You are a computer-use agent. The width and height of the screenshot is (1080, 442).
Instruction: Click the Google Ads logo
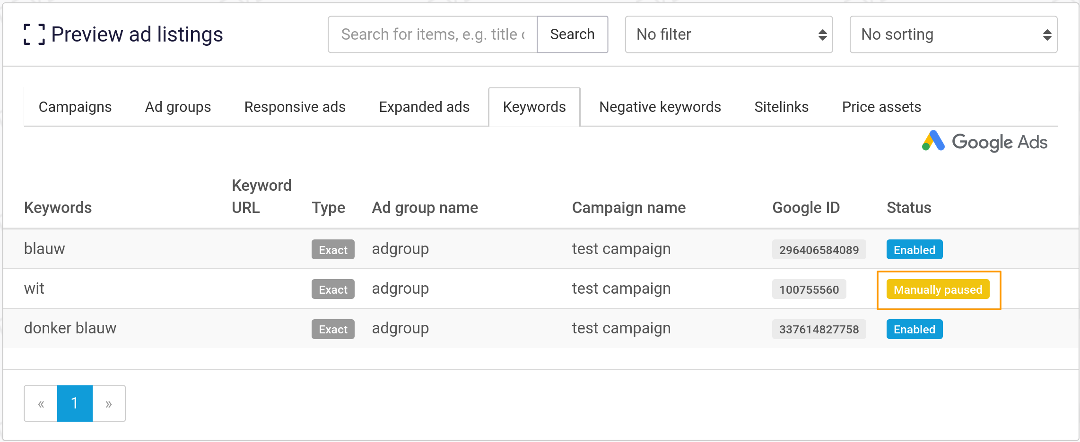[x=984, y=142]
